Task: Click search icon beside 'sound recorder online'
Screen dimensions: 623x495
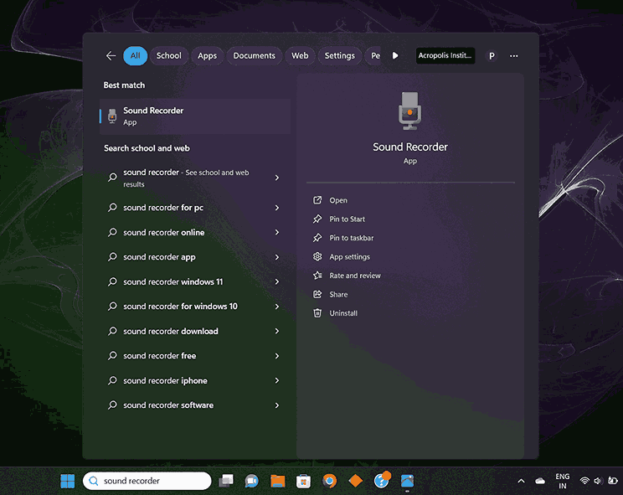Action: click(x=112, y=232)
